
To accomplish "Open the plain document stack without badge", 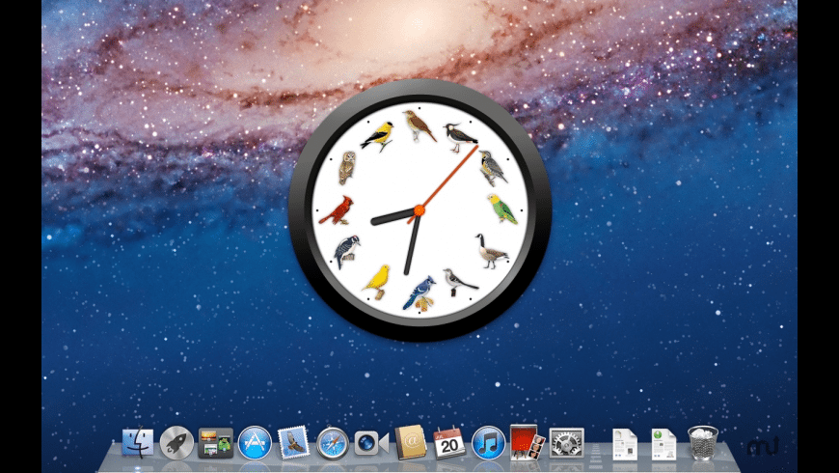I will pos(625,444).
